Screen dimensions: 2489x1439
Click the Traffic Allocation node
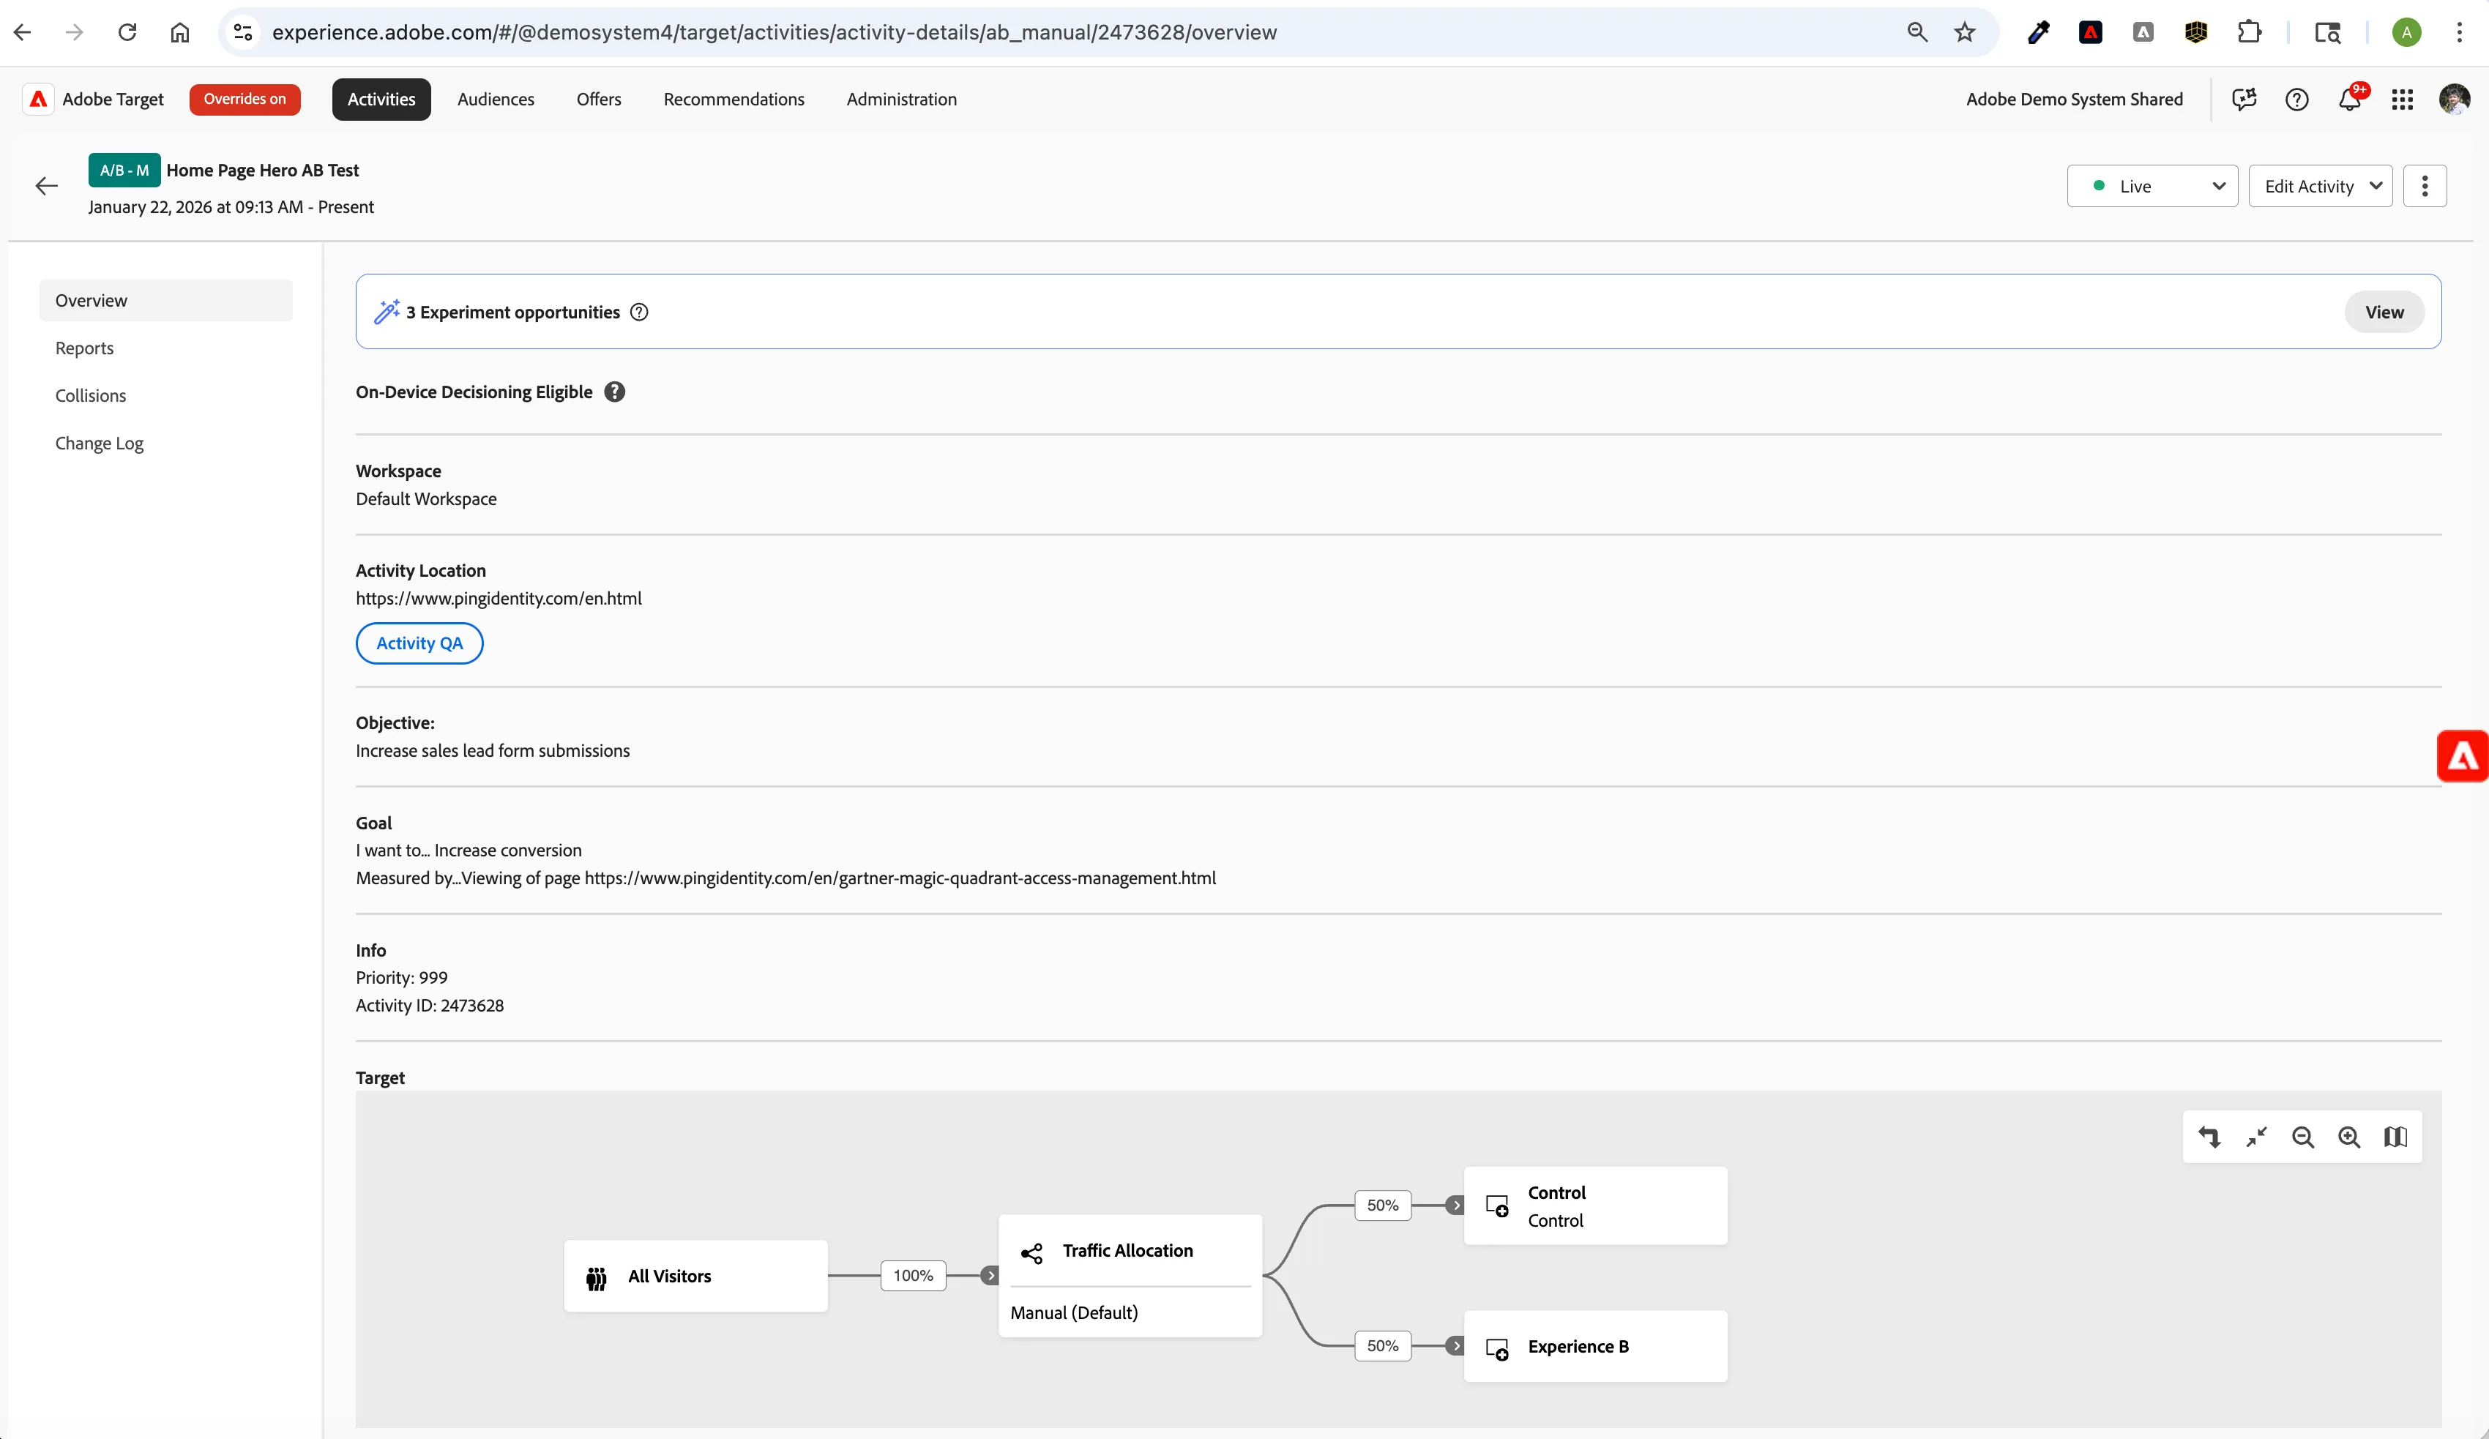1130,1277
